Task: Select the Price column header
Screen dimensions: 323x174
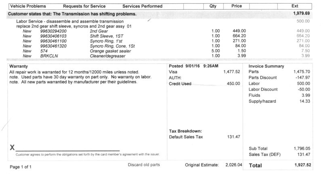Action: coord(237,6)
